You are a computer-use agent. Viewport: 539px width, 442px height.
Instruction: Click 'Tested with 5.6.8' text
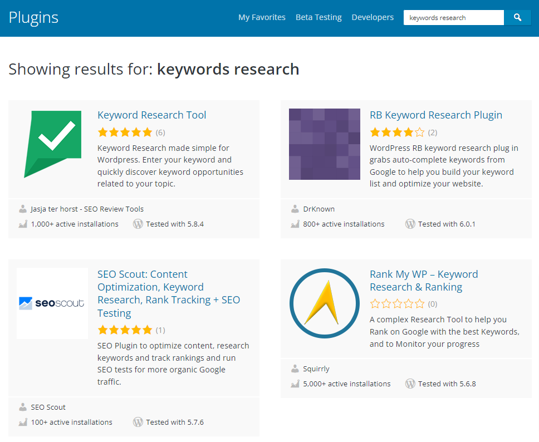[x=447, y=384]
